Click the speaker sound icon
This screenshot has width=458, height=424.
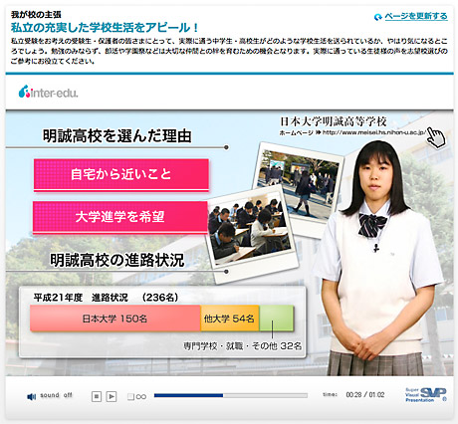(x=31, y=396)
